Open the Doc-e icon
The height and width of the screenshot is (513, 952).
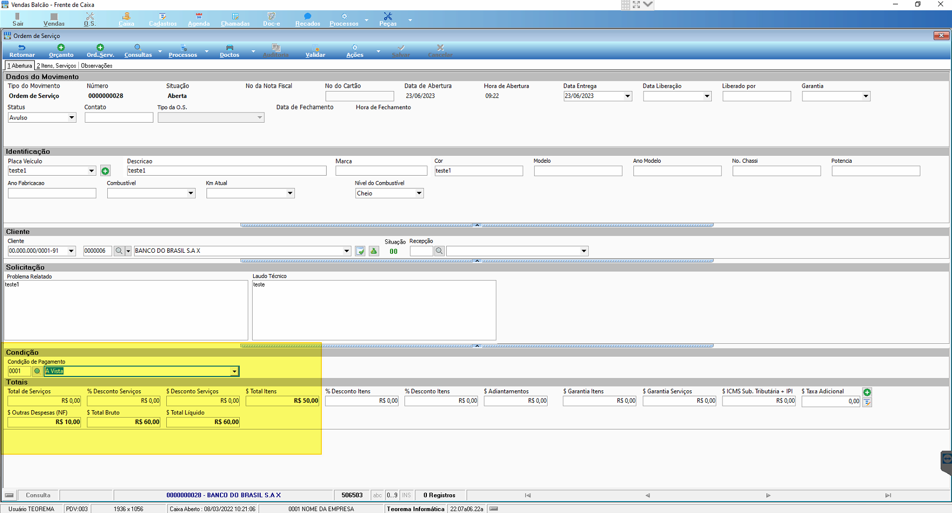271,19
